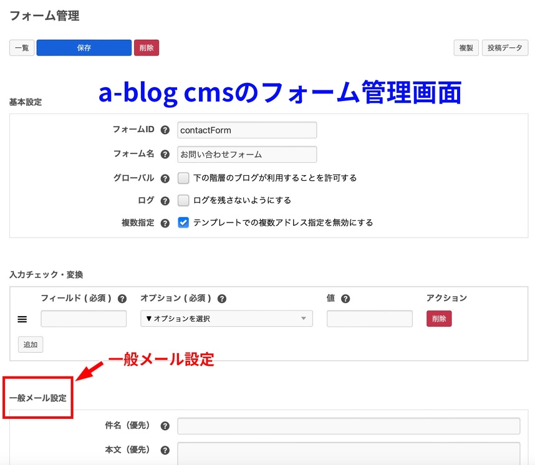The image size is (535, 465).
Task: Click help icon next to グローバル
Action: [165, 178]
